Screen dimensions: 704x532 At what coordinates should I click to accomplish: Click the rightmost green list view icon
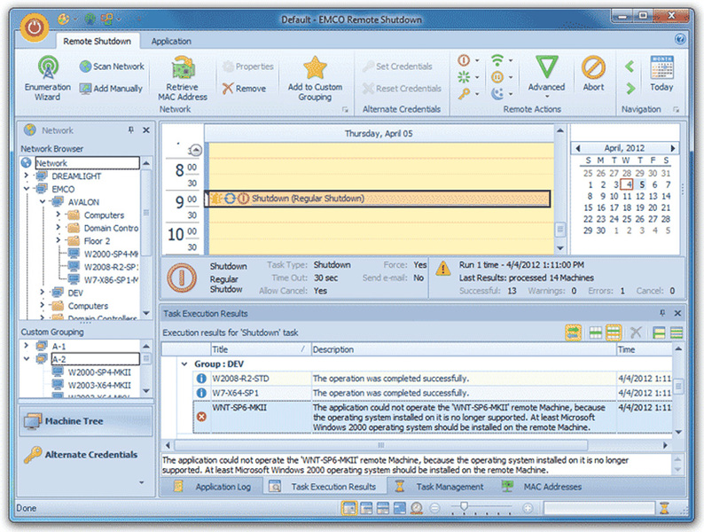click(677, 332)
